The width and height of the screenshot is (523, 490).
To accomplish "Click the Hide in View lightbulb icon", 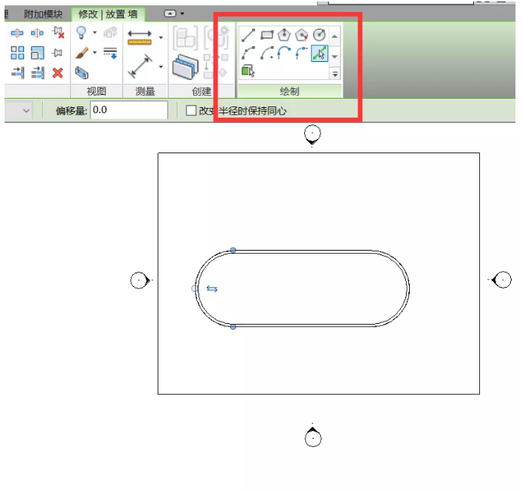I will tap(82, 32).
